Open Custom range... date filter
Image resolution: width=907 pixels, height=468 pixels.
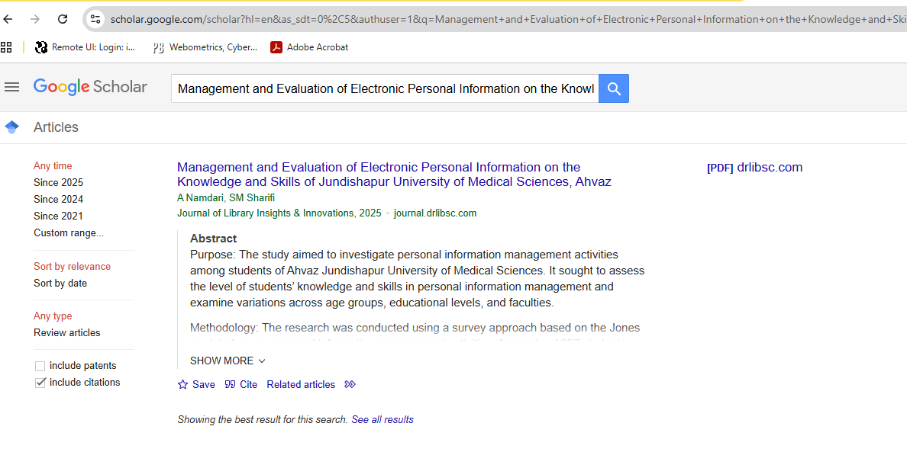pyautogui.click(x=69, y=232)
